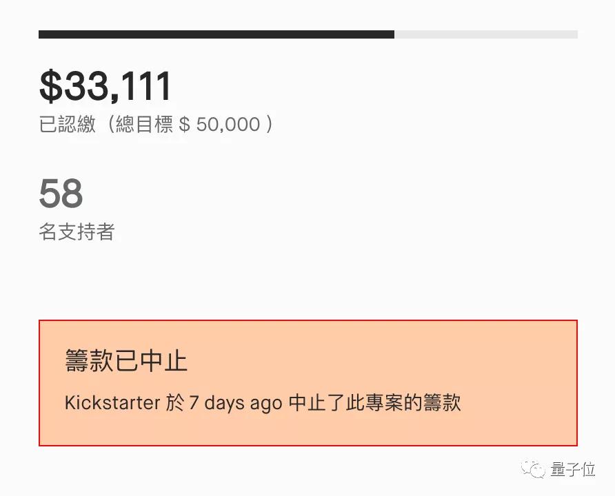Select the 量子位 watermark text
Image resolution: width=615 pixels, height=496 pixels.
pyautogui.click(x=573, y=471)
